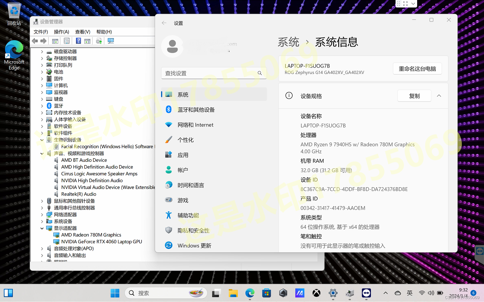Select Cirrus Logic Awesome Speaker Amps

pos(99,174)
